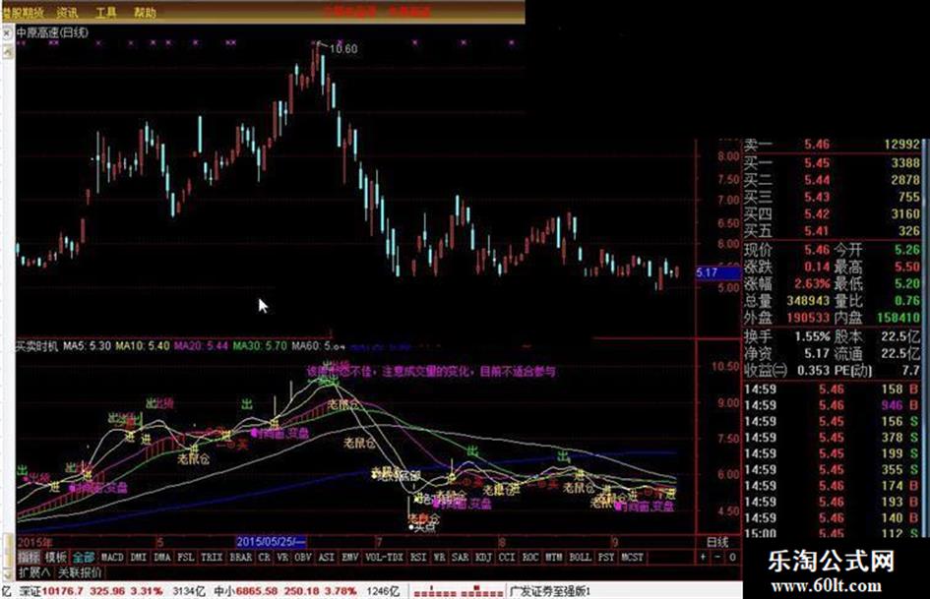Open the 港股期货 menu
Screen dimensions: 930x599
[23, 13]
